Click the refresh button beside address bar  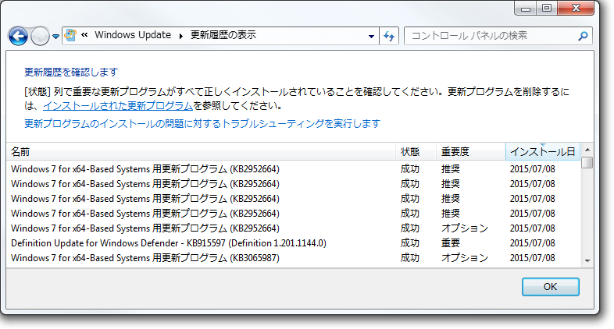389,36
